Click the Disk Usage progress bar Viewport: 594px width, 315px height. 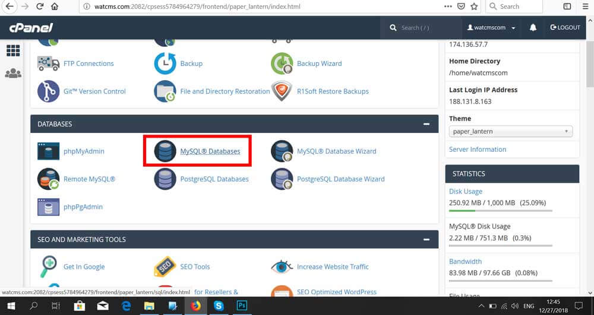coord(500,211)
